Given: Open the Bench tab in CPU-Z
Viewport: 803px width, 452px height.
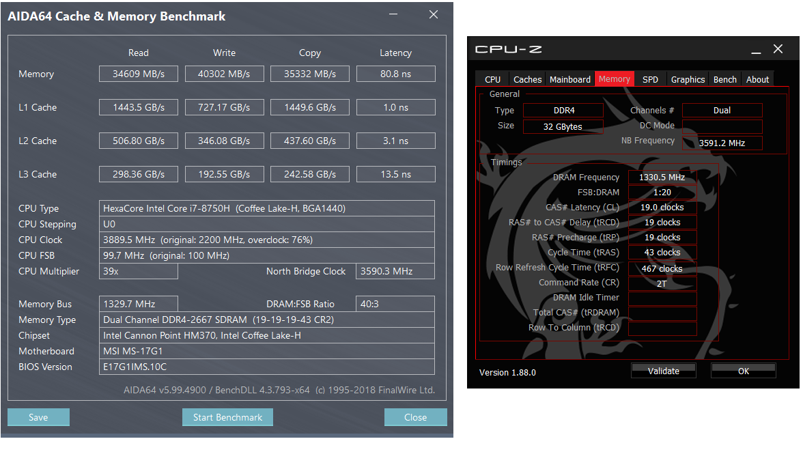Looking at the screenshot, I should coord(725,79).
